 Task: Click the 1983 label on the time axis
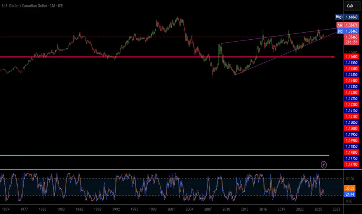pos(61,209)
